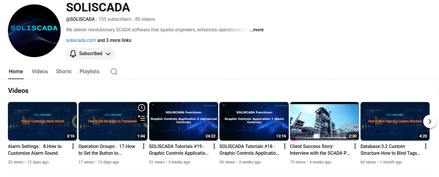Open more actions for Tutorials #18 video
Screen dimensions: 439x177
click(x=285, y=146)
